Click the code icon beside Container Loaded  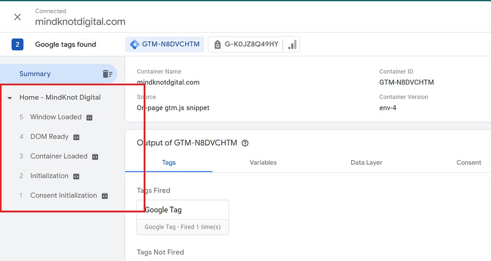95,157
